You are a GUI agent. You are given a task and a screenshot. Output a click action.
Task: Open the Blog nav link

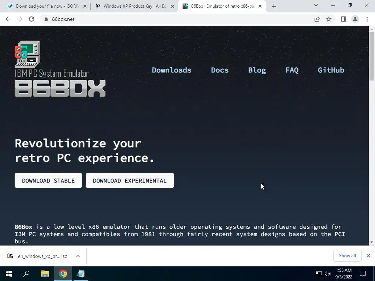point(257,70)
